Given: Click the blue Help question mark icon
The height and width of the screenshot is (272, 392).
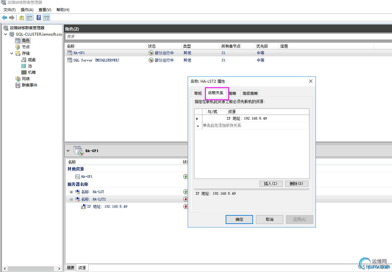Looking at the screenshot, I should coord(39,17).
